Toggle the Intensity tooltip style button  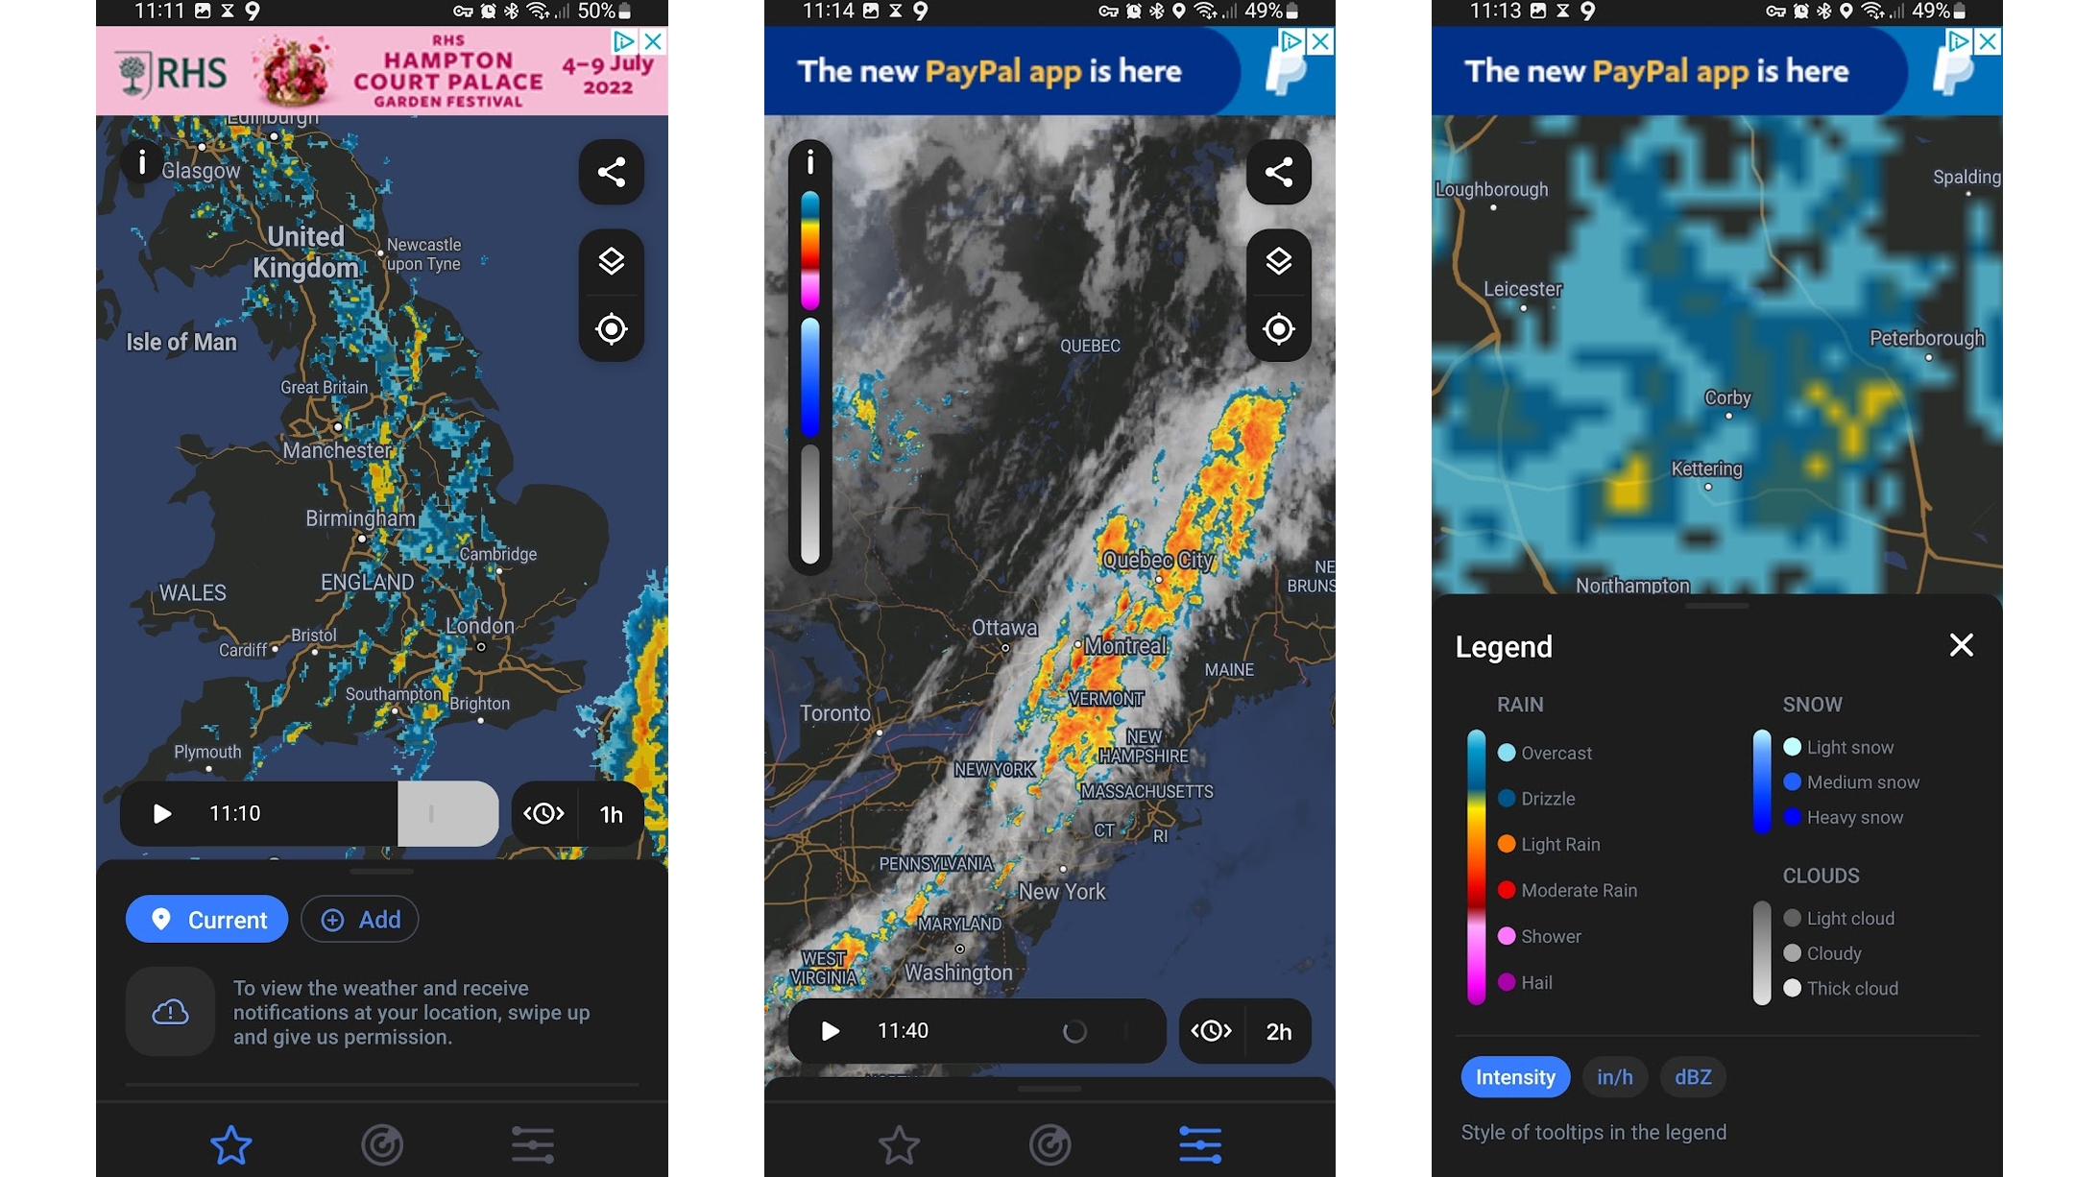(x=1513, y=1076)
